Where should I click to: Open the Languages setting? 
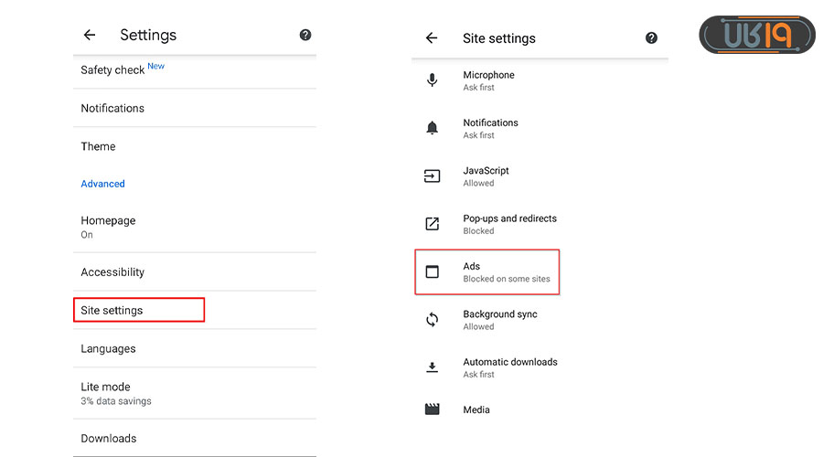(108, 349)
